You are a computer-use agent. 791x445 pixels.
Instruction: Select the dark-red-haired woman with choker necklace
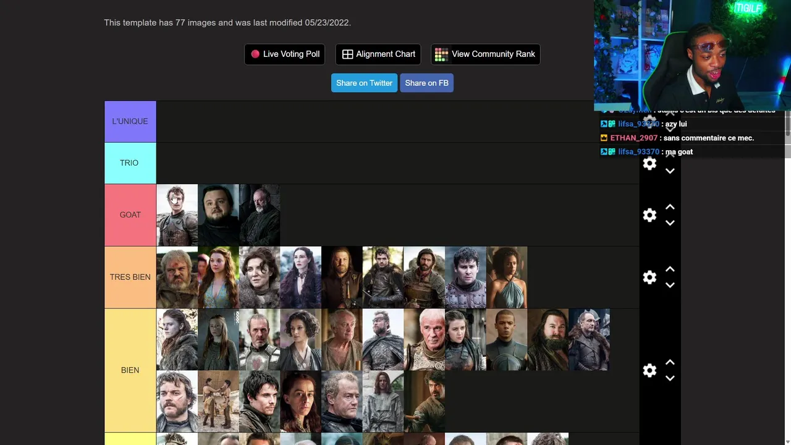[301, 277]
